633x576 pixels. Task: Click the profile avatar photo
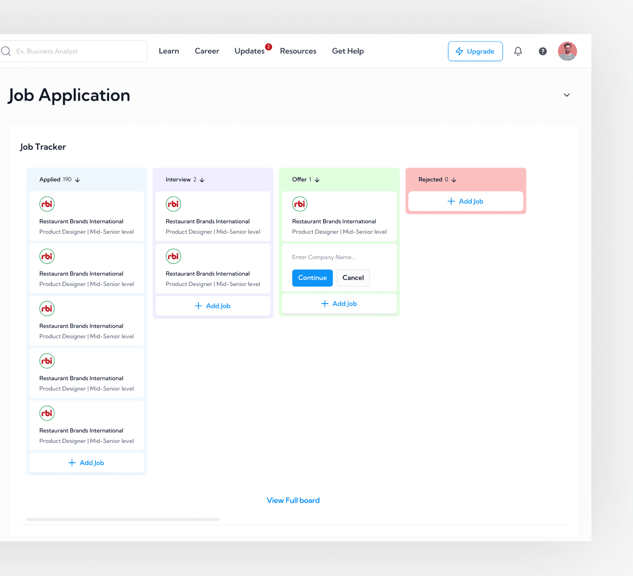[567, 51]
